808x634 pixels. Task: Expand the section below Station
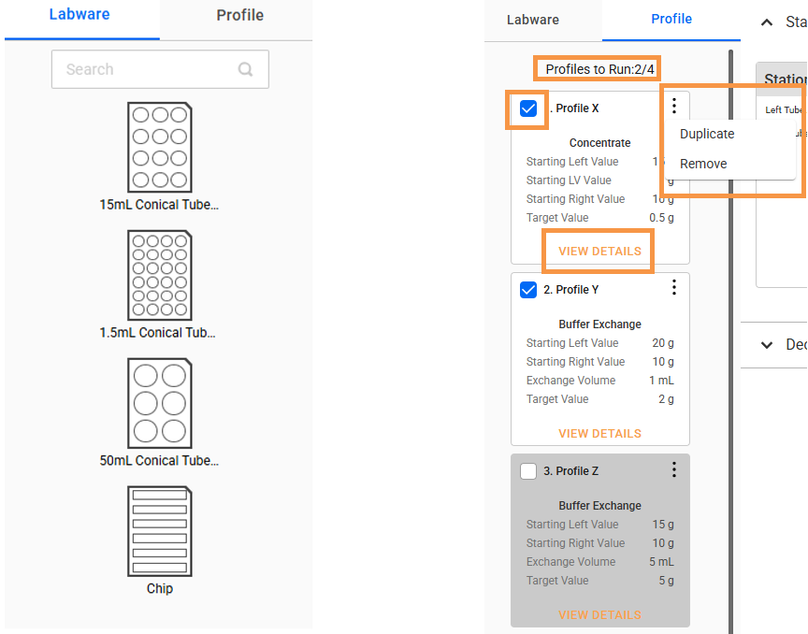(767, 345)
